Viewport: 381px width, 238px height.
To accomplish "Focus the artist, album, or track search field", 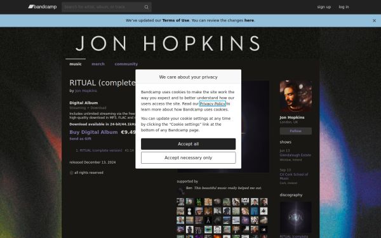I will click(x=107, y=7).
